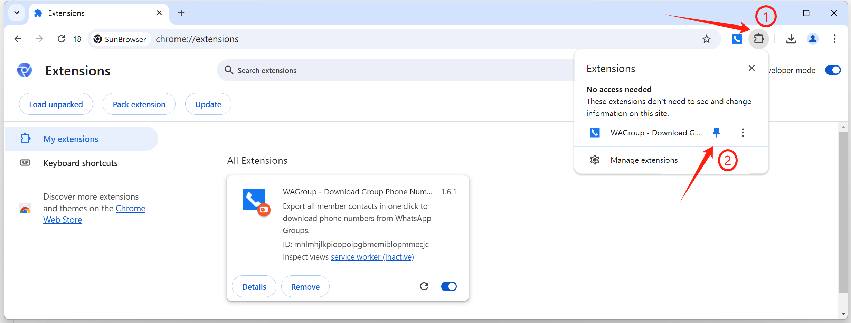
Task: Bookmark this page with the star icon
Action: tap(706, 39)
